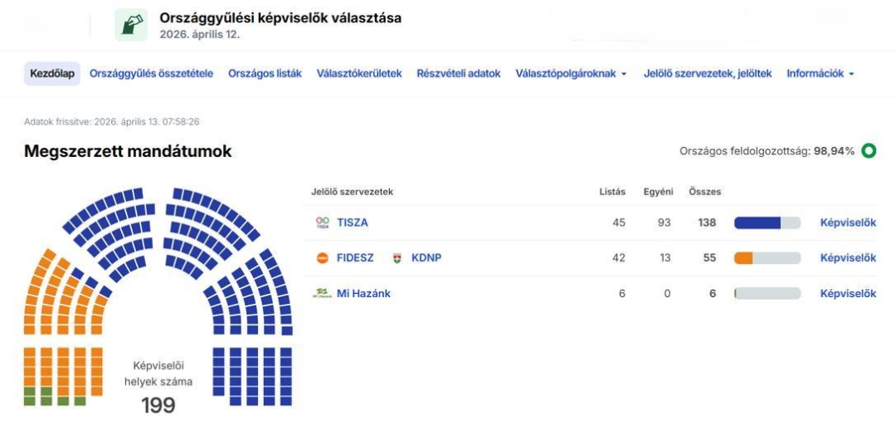
Task: Click the KDNP coat of arms icon
Action: 397,258
